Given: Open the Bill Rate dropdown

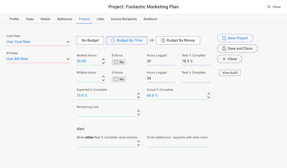Looking at the screenshot, I should tap(38, 59).
